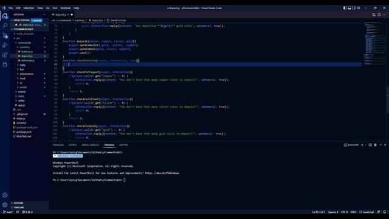Open the Go menu
The image size is (389, 219).
pos(47,8)
